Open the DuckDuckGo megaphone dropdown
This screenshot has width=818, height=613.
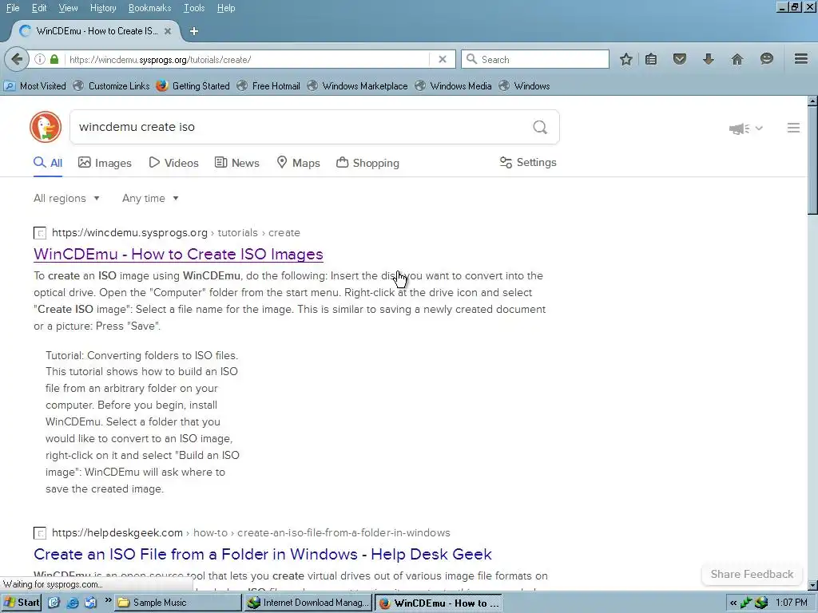point(745,129)
